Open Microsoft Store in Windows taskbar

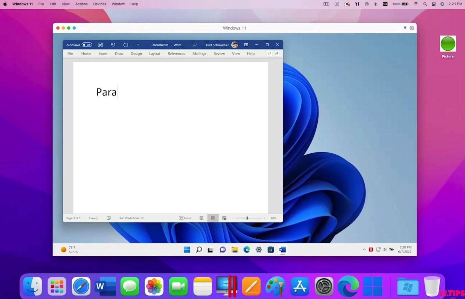(271, 250)
